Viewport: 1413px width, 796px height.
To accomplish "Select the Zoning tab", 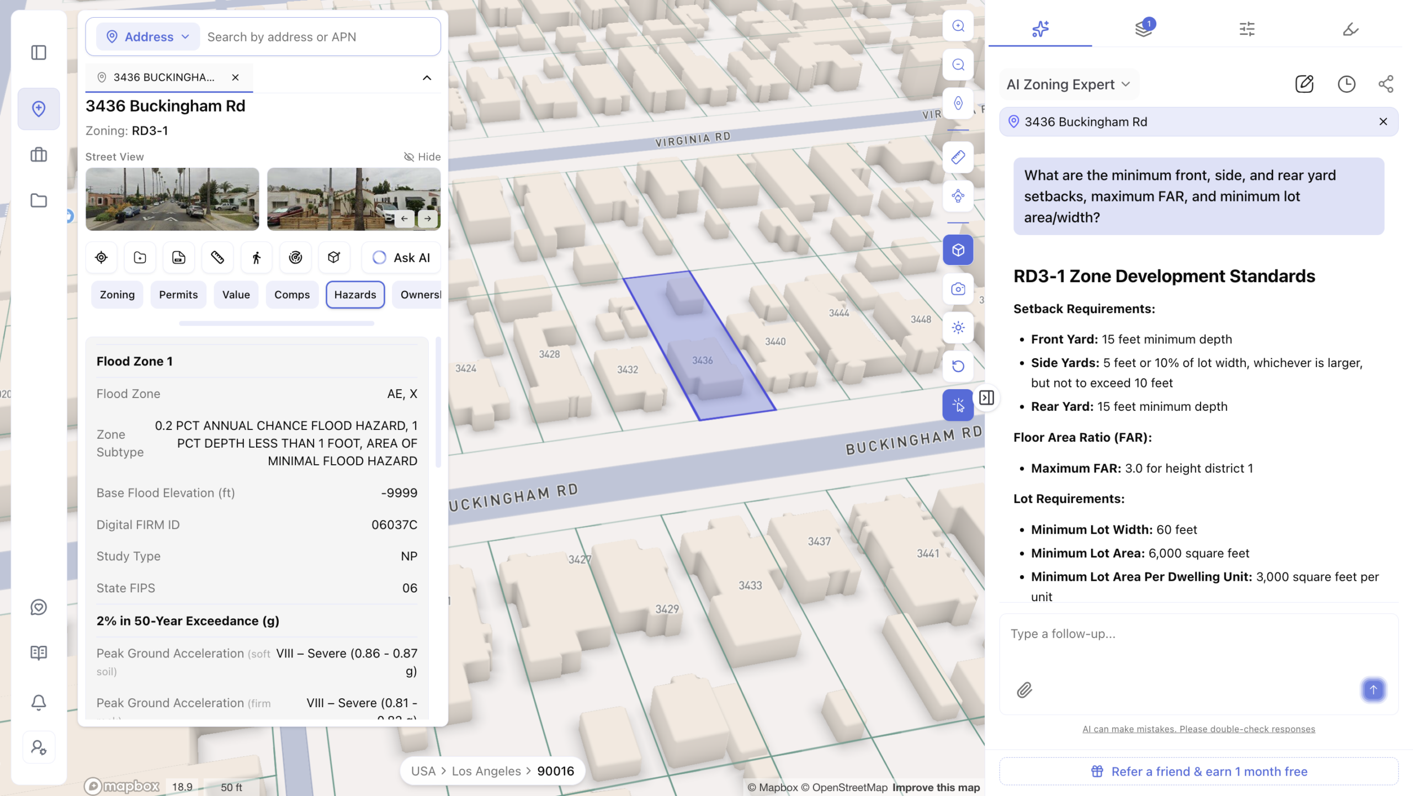I will [x=117, y=295].
